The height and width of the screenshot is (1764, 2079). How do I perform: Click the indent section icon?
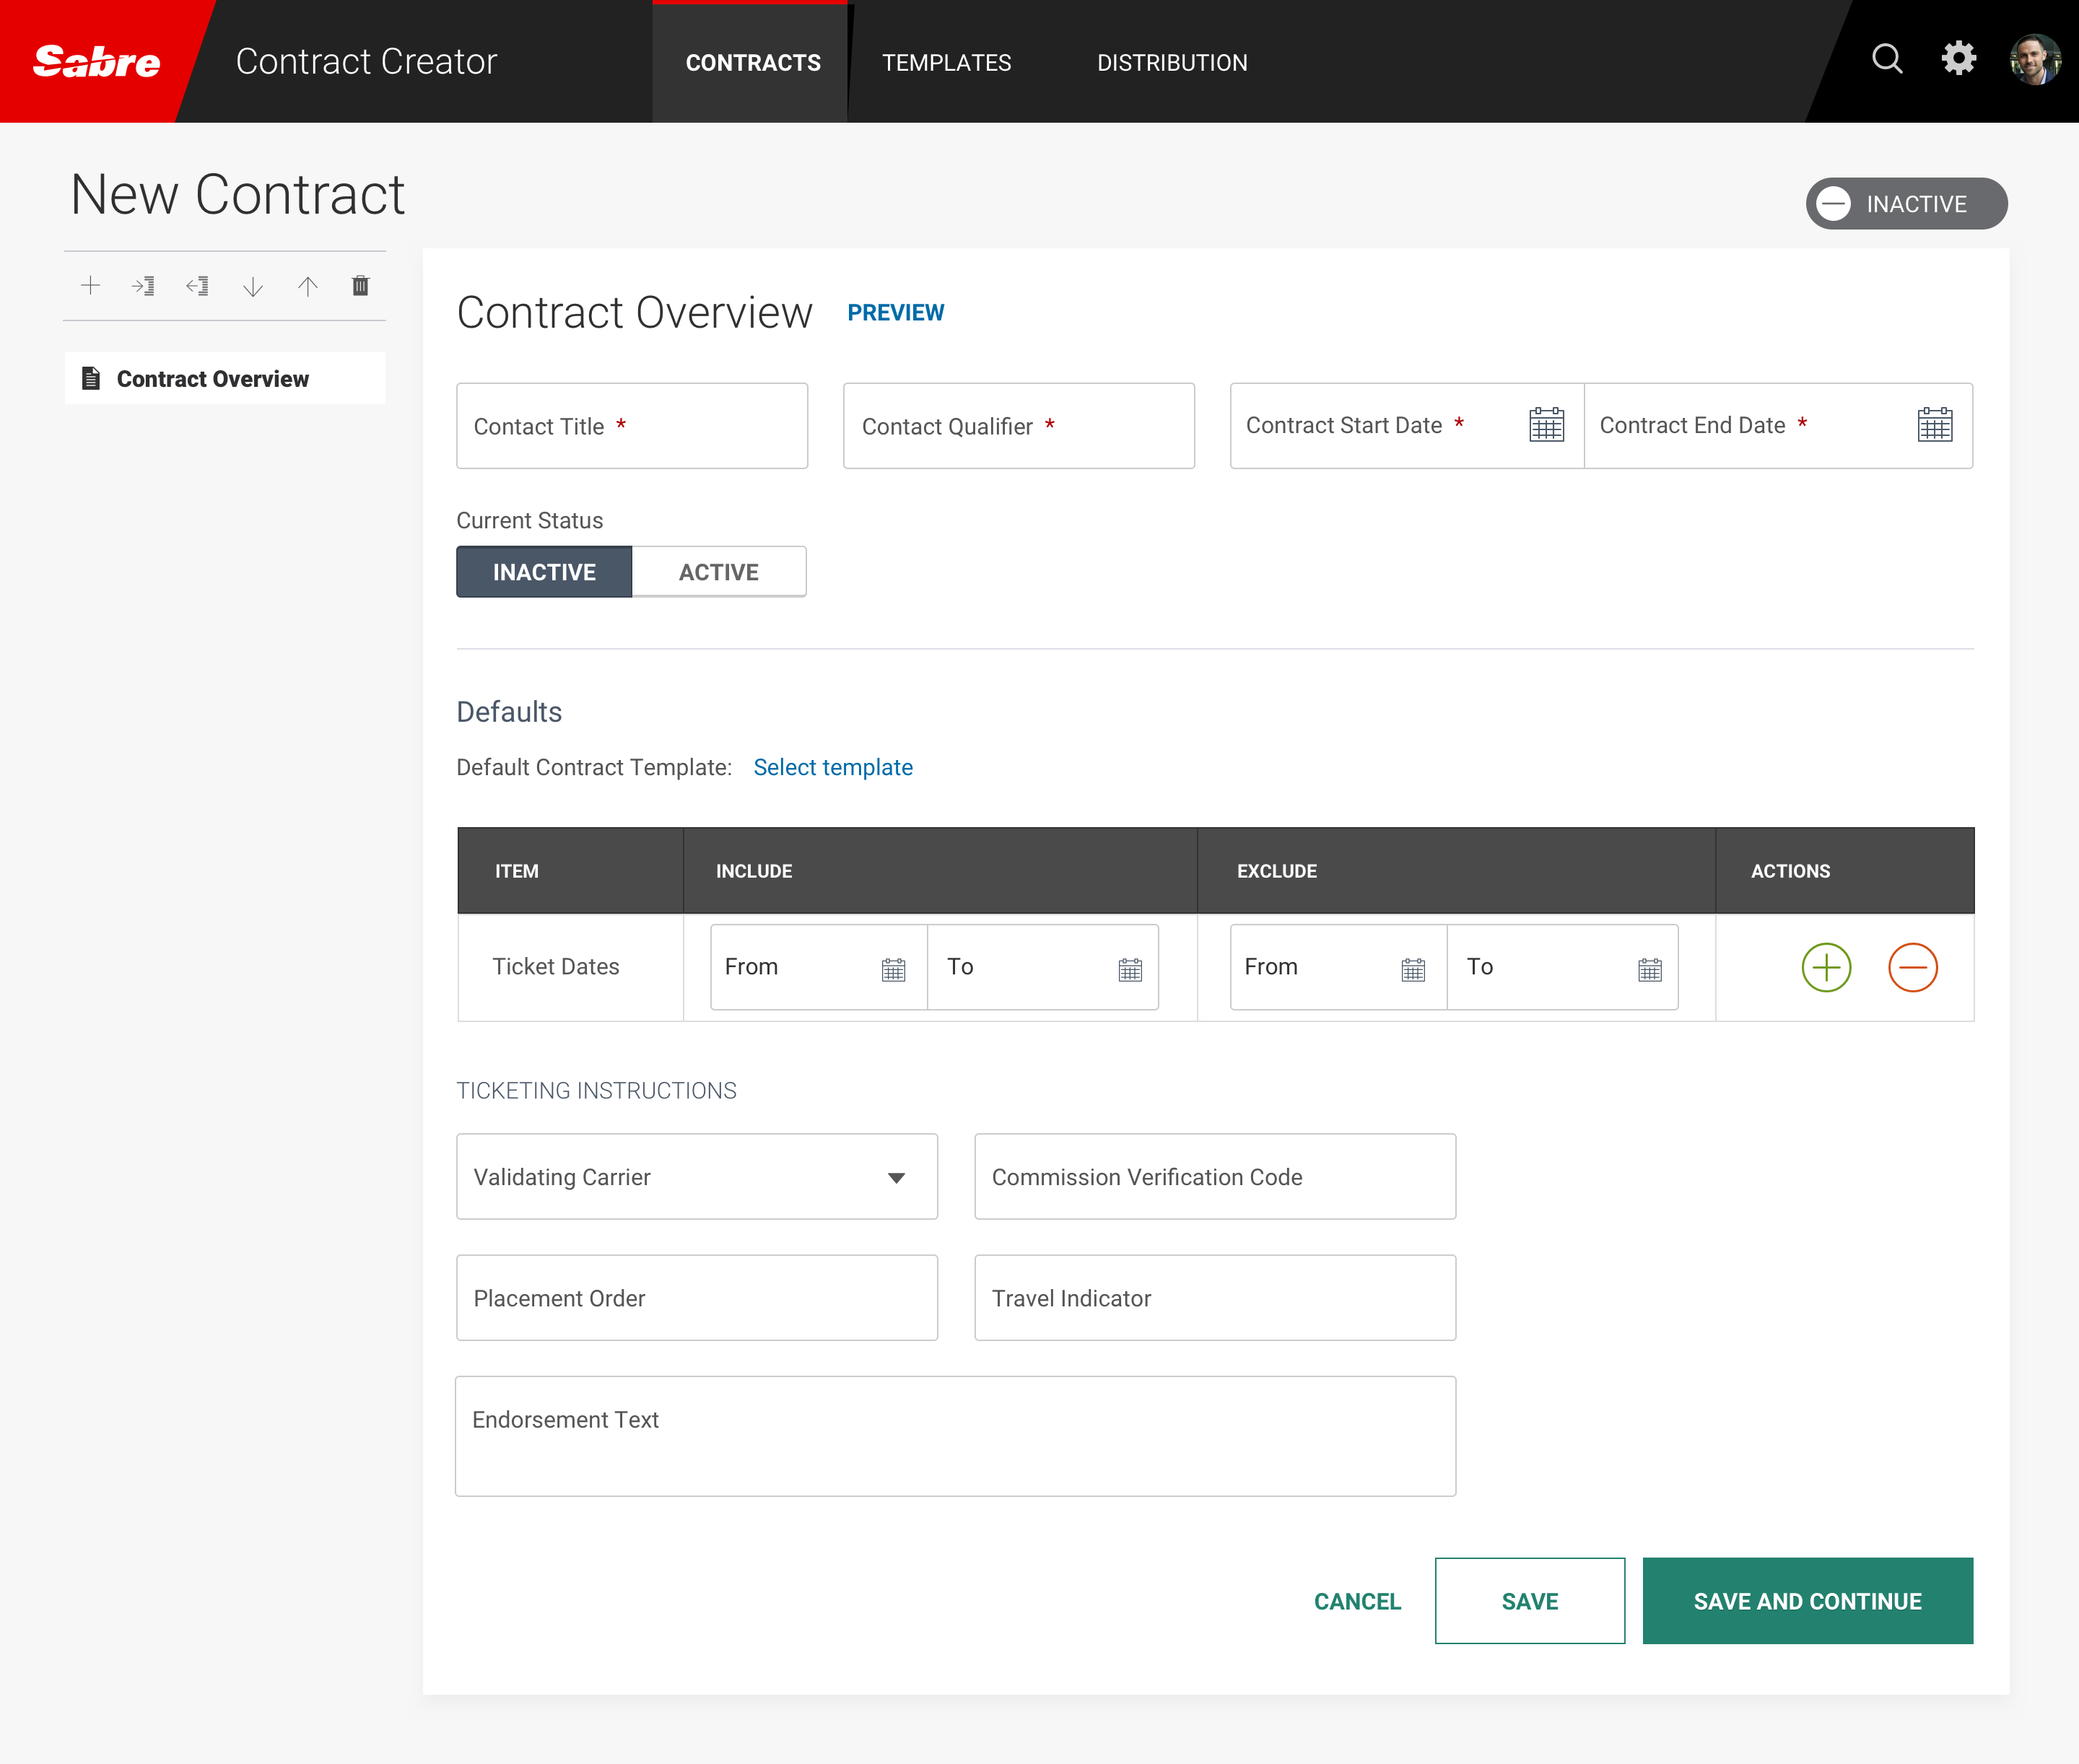tap(143, 286)
